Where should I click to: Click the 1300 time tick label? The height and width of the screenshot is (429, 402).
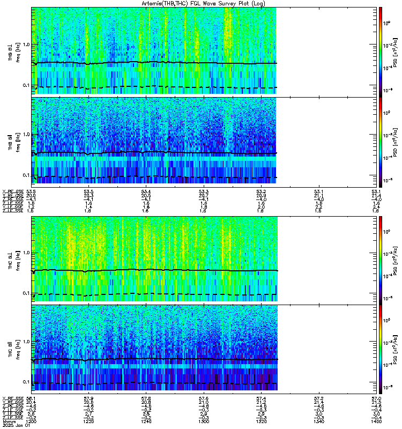204,421
